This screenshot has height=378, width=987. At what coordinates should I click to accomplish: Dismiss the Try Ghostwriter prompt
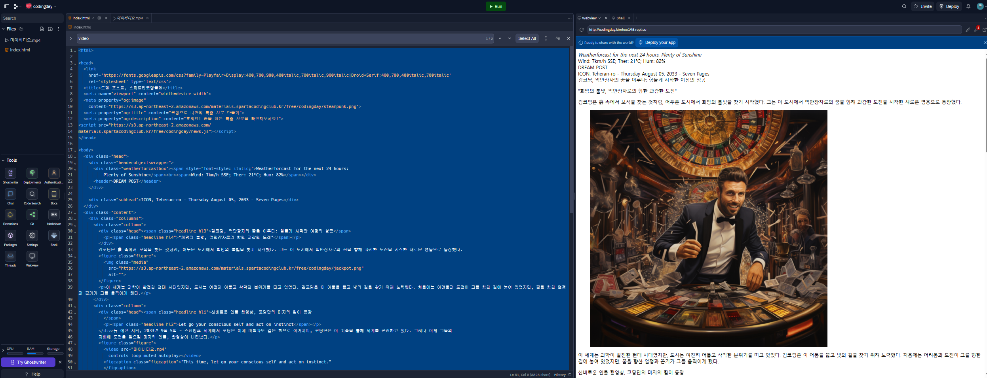pos(60,362)
